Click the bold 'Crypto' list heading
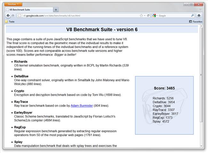 (x=19, y=91)
